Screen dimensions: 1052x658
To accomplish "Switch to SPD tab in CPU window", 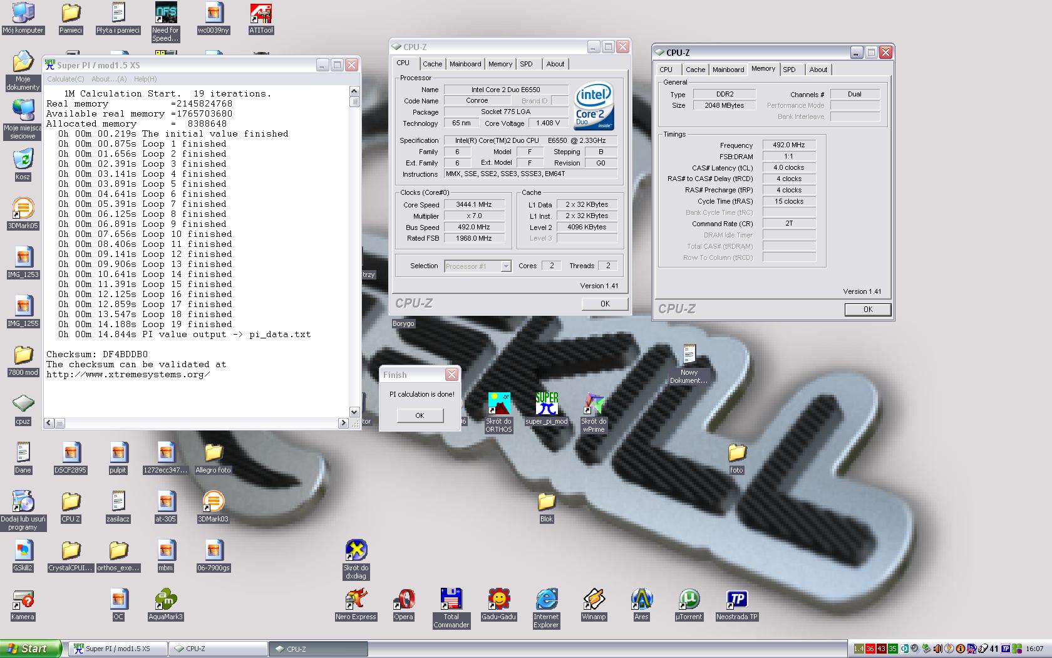I will click(x=526, y=64).
